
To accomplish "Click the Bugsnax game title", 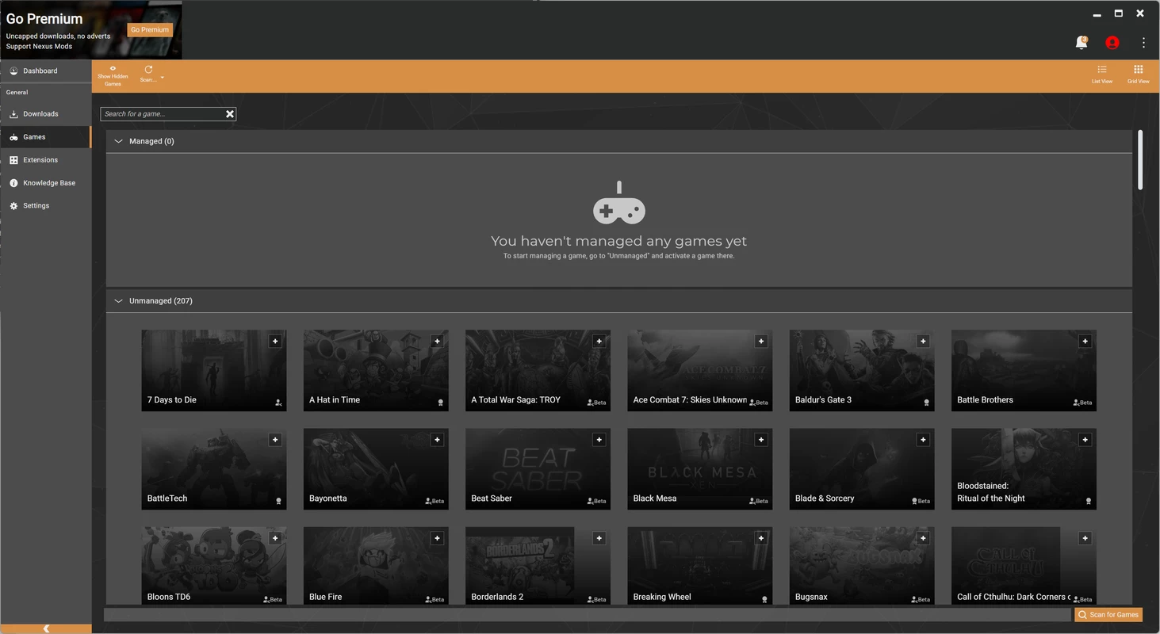I will click(811, 597).
